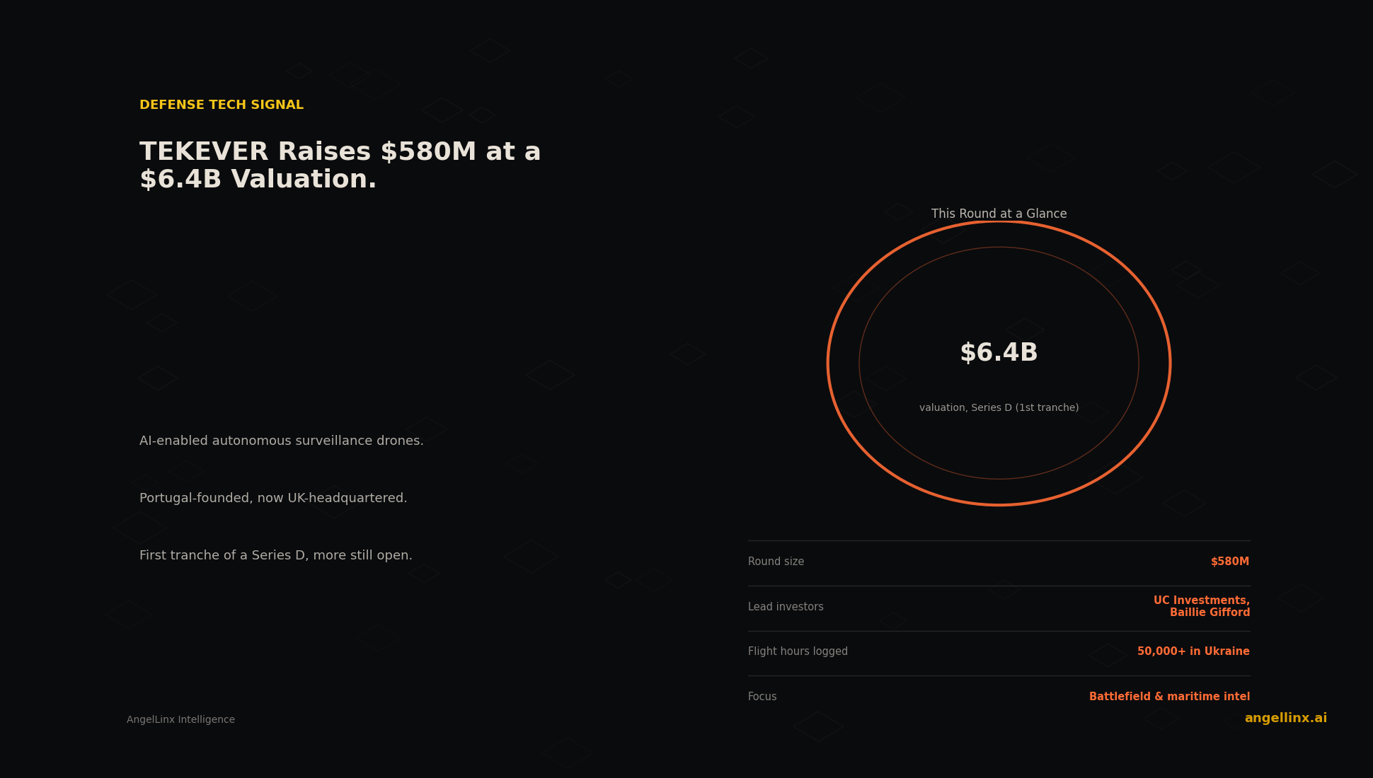Viewport: 1373px width, 778px height.
Task: Click the 'Flight hours logged' label
Action: point(798,651)
